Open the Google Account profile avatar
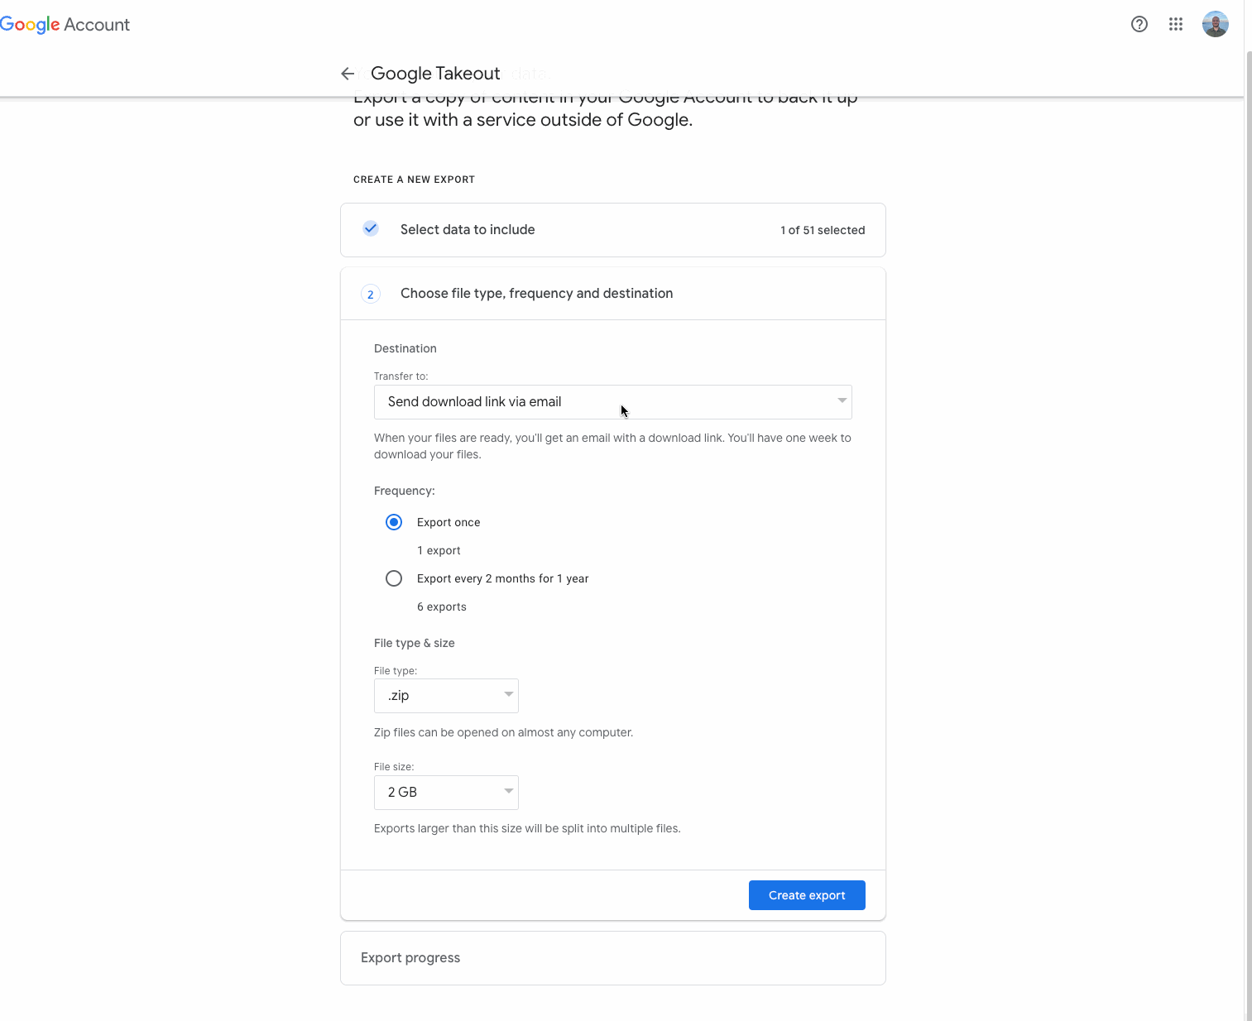Image resolution: width=1252 pixels, height=1021 pixels. (1216, 24)
